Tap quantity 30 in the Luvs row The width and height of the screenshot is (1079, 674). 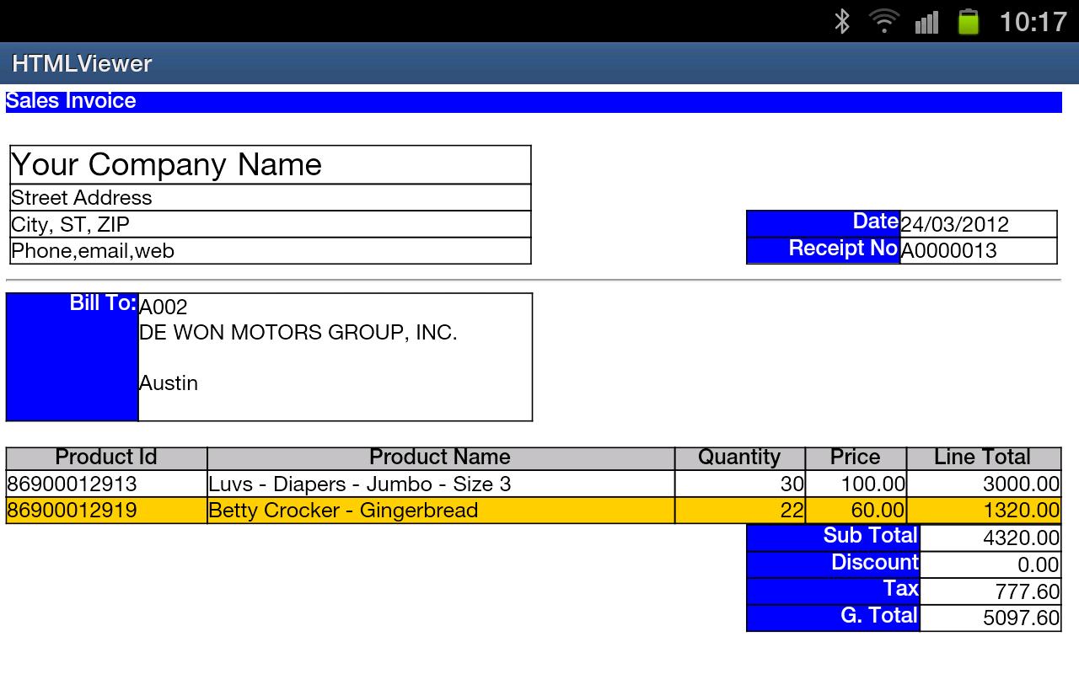(x=792, y=484)
